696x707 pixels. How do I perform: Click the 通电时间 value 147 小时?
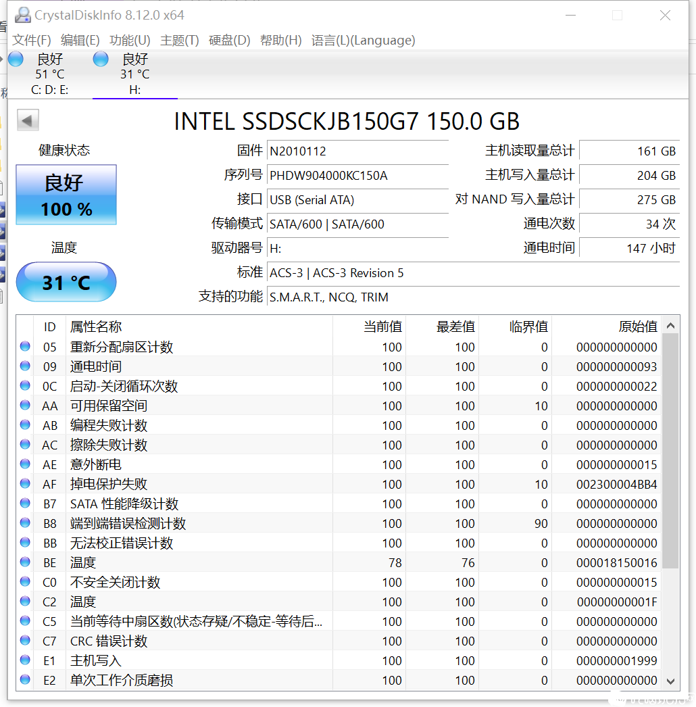pos(630,249)
